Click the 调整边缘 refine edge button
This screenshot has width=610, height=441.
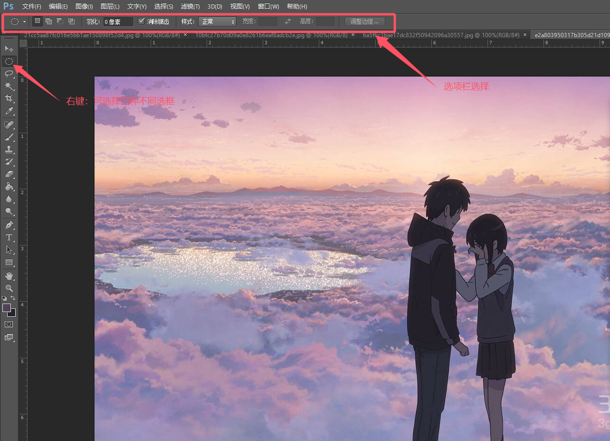364,21
